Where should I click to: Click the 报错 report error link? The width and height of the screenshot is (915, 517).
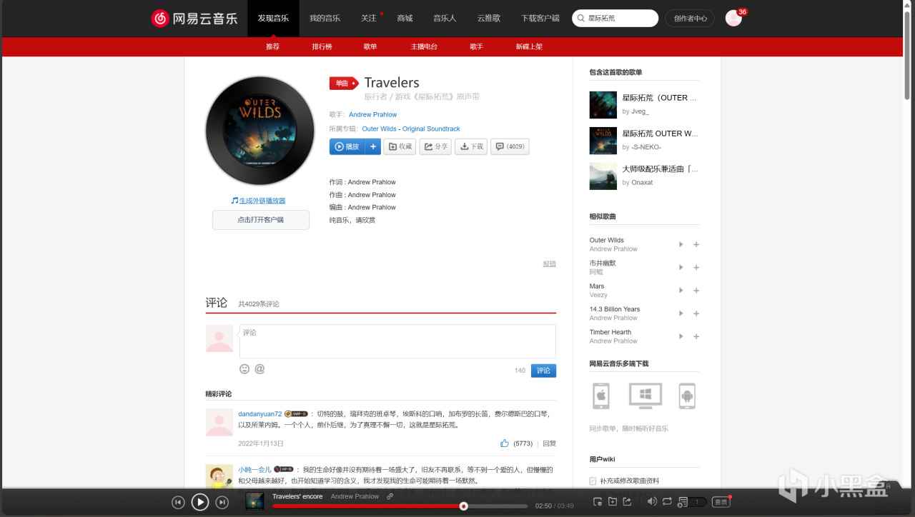tap(549, 263)
